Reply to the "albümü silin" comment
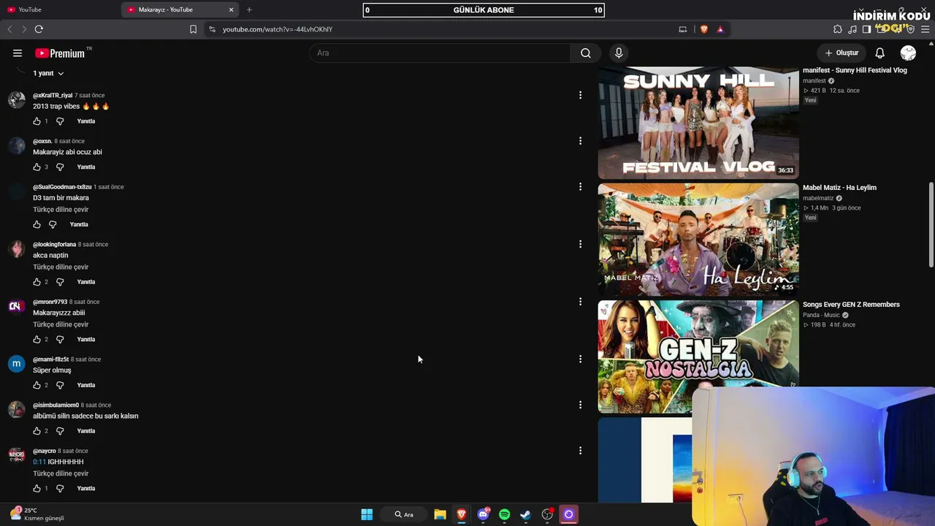The image size is (935, 526). pos(86,431)
